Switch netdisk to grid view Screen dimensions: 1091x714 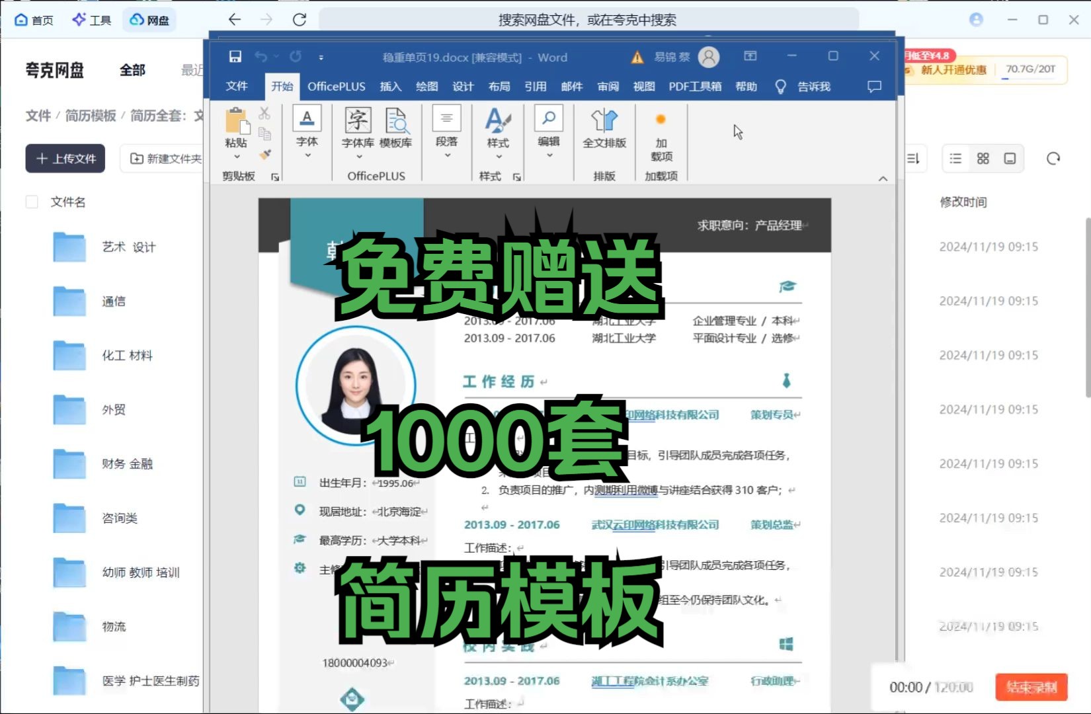tap(983, 159)
